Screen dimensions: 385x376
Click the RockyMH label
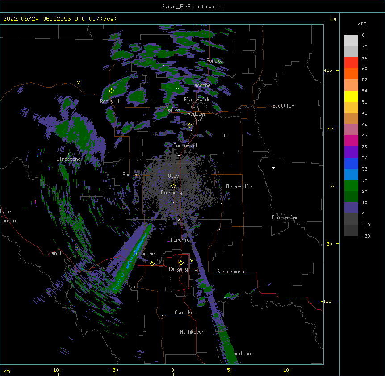(x=109, y=101)
